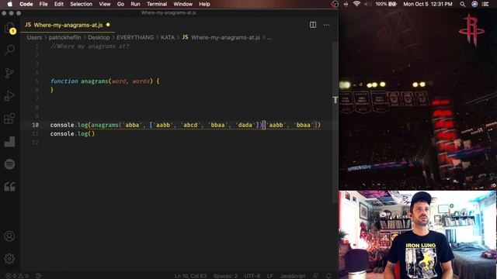Open the Spotify panel in the activity bar

(9, 164)
